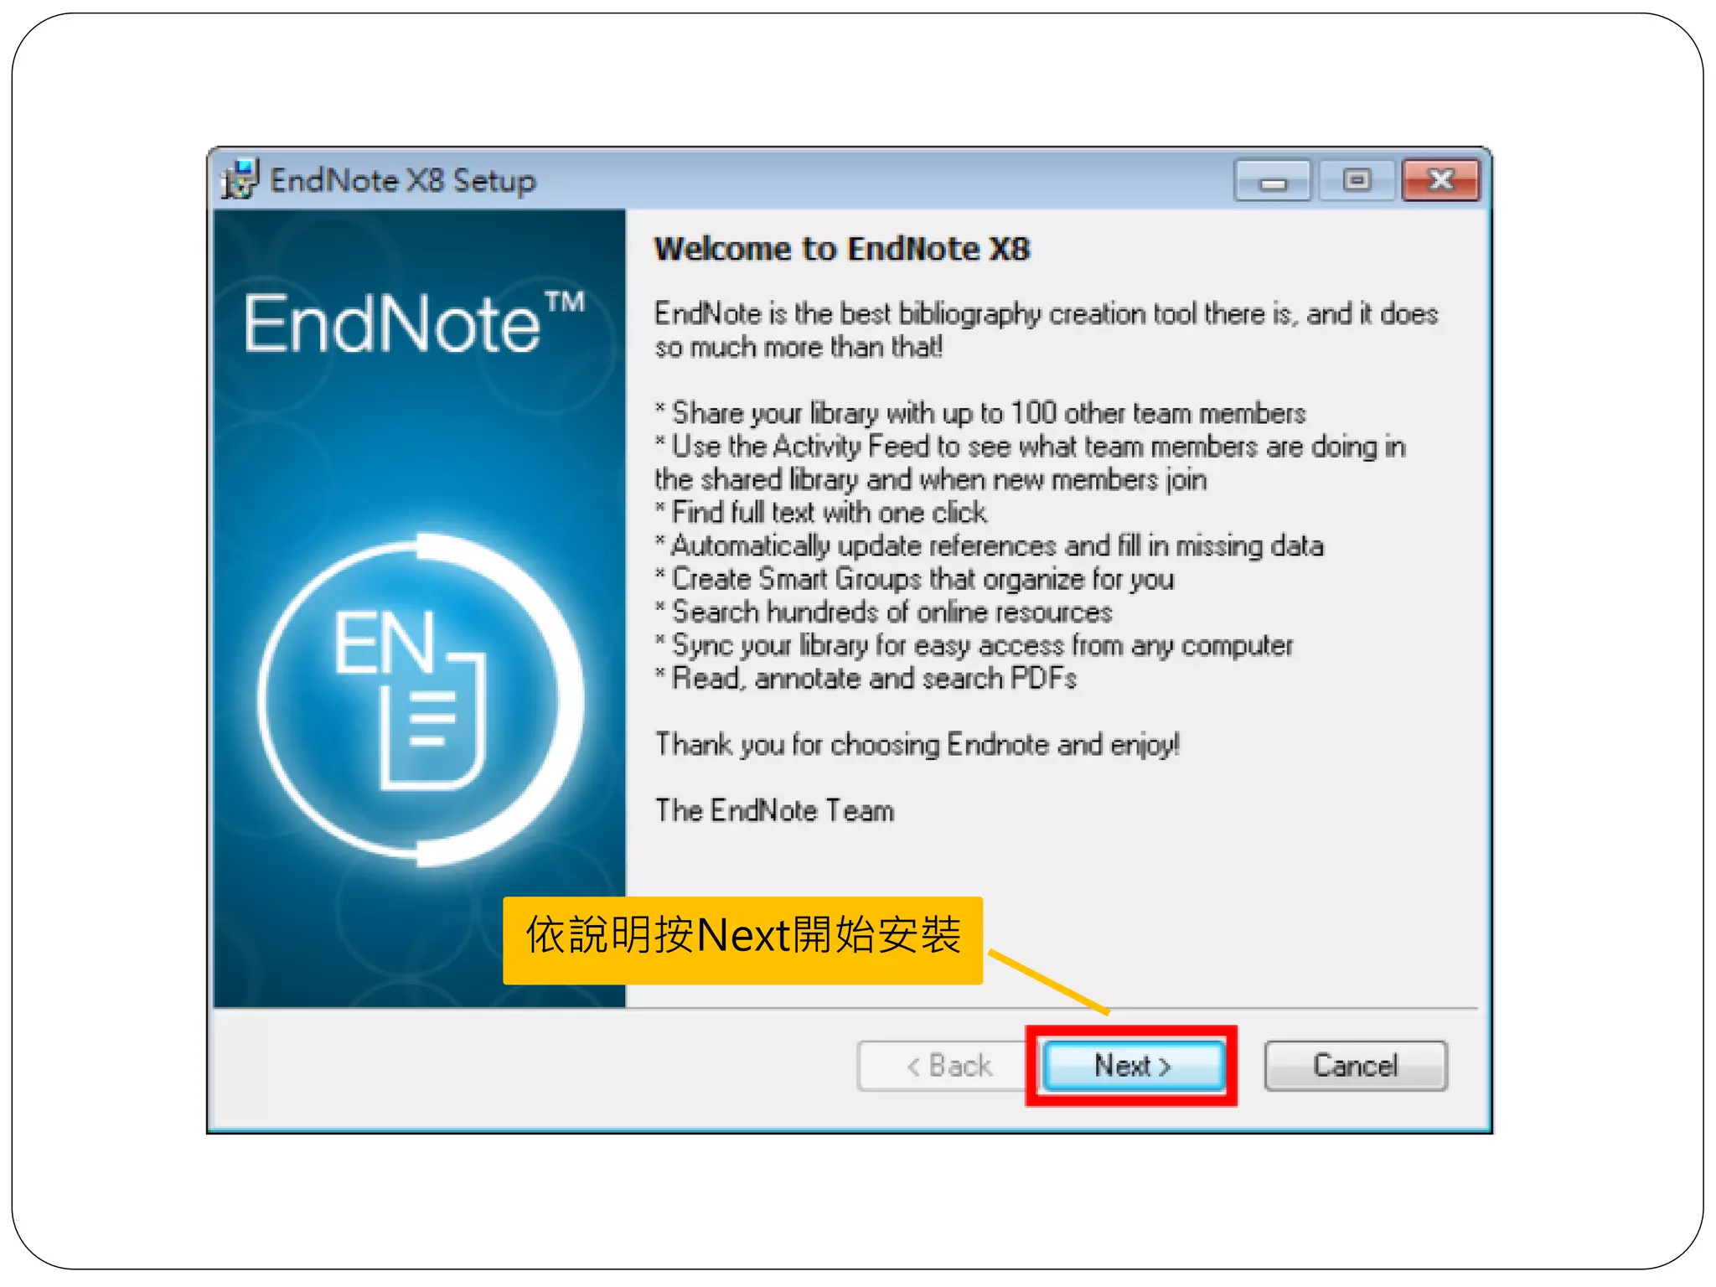1716x1287 pixels.
Task: Click The EndNote Team signature text
Action: coord(775,810)
